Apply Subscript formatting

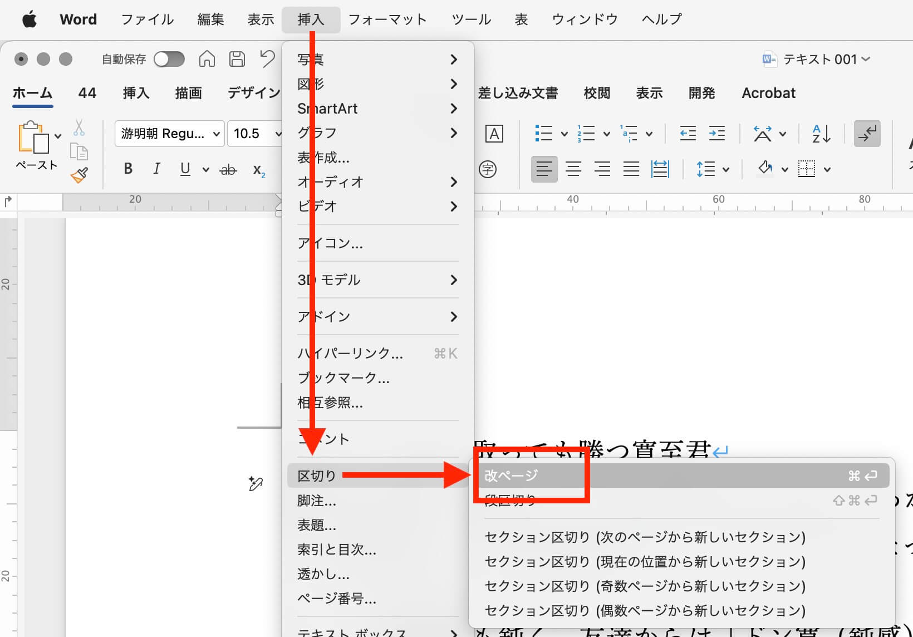pyautogui.click(x=259, y=170)
